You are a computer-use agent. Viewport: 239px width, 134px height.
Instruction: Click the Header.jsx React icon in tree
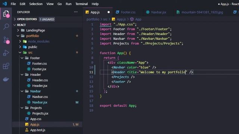[29, 86]
